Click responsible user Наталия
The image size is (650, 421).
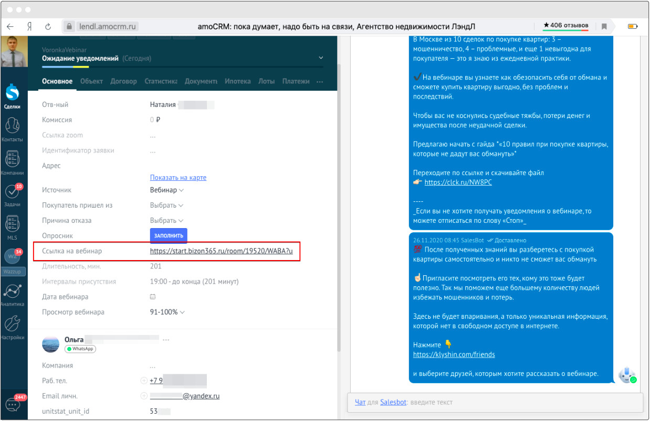[163, 105]
